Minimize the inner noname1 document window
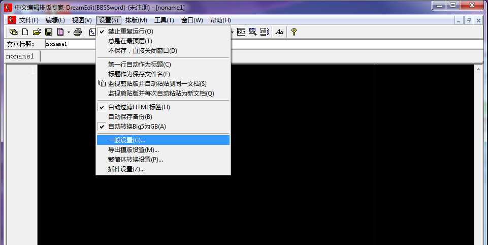 pos(459,20)
